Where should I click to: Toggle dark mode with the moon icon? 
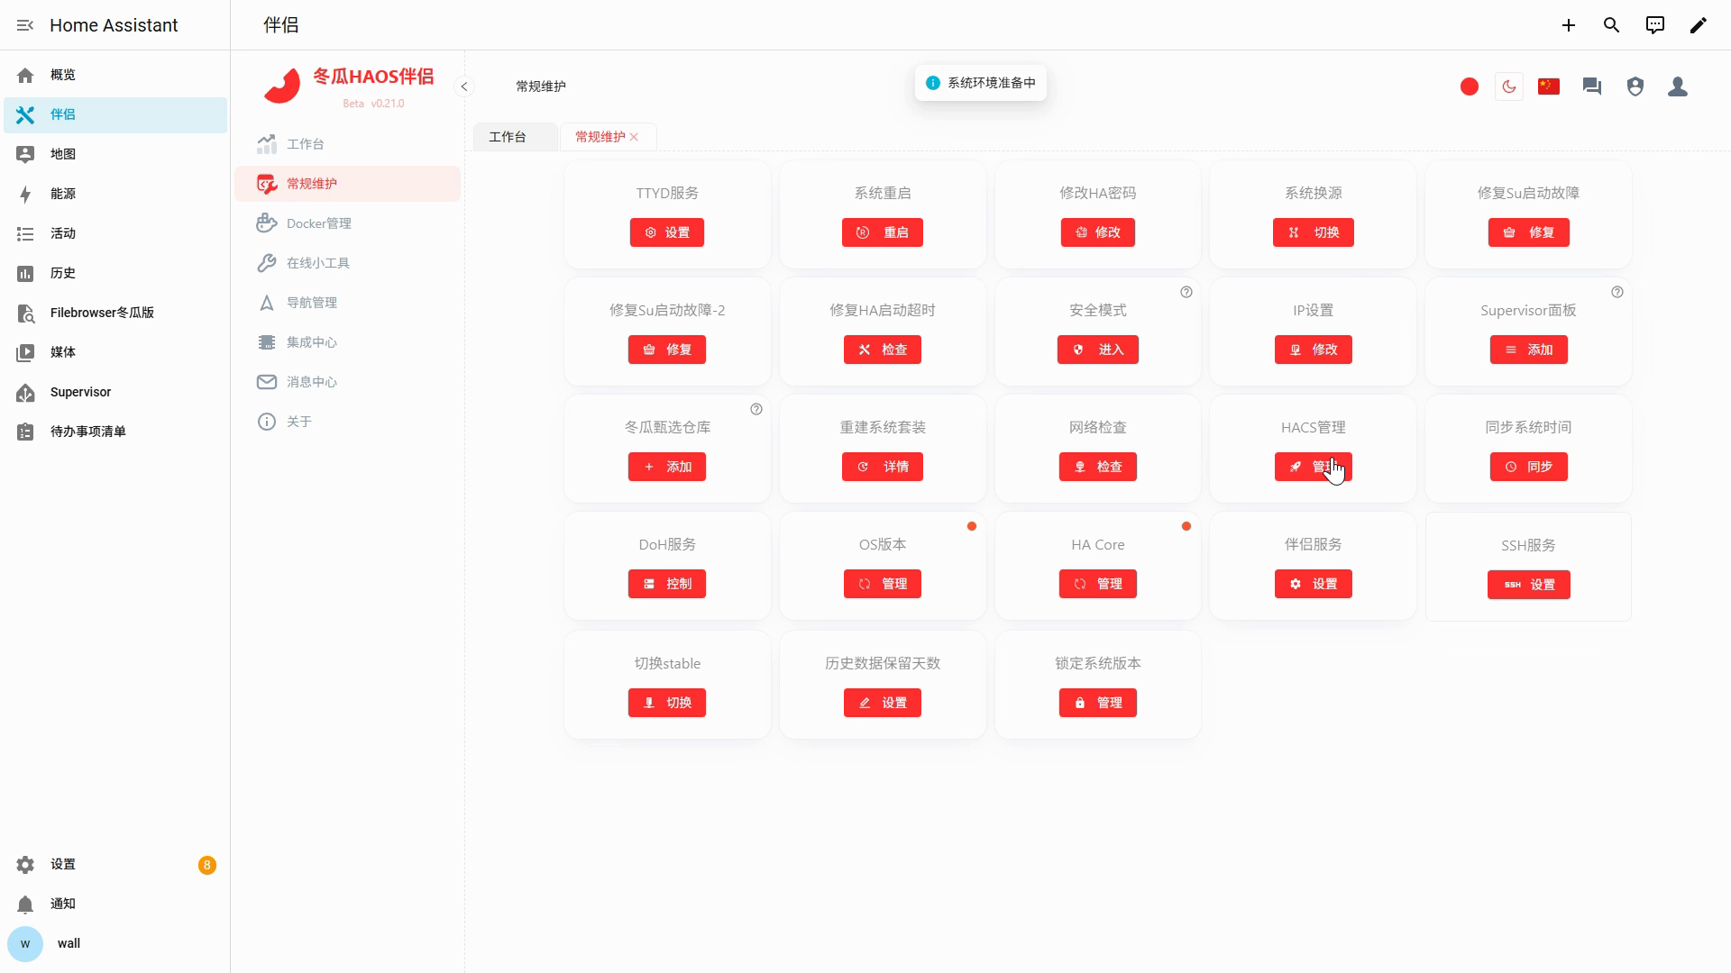click(x=1509, y=86)
